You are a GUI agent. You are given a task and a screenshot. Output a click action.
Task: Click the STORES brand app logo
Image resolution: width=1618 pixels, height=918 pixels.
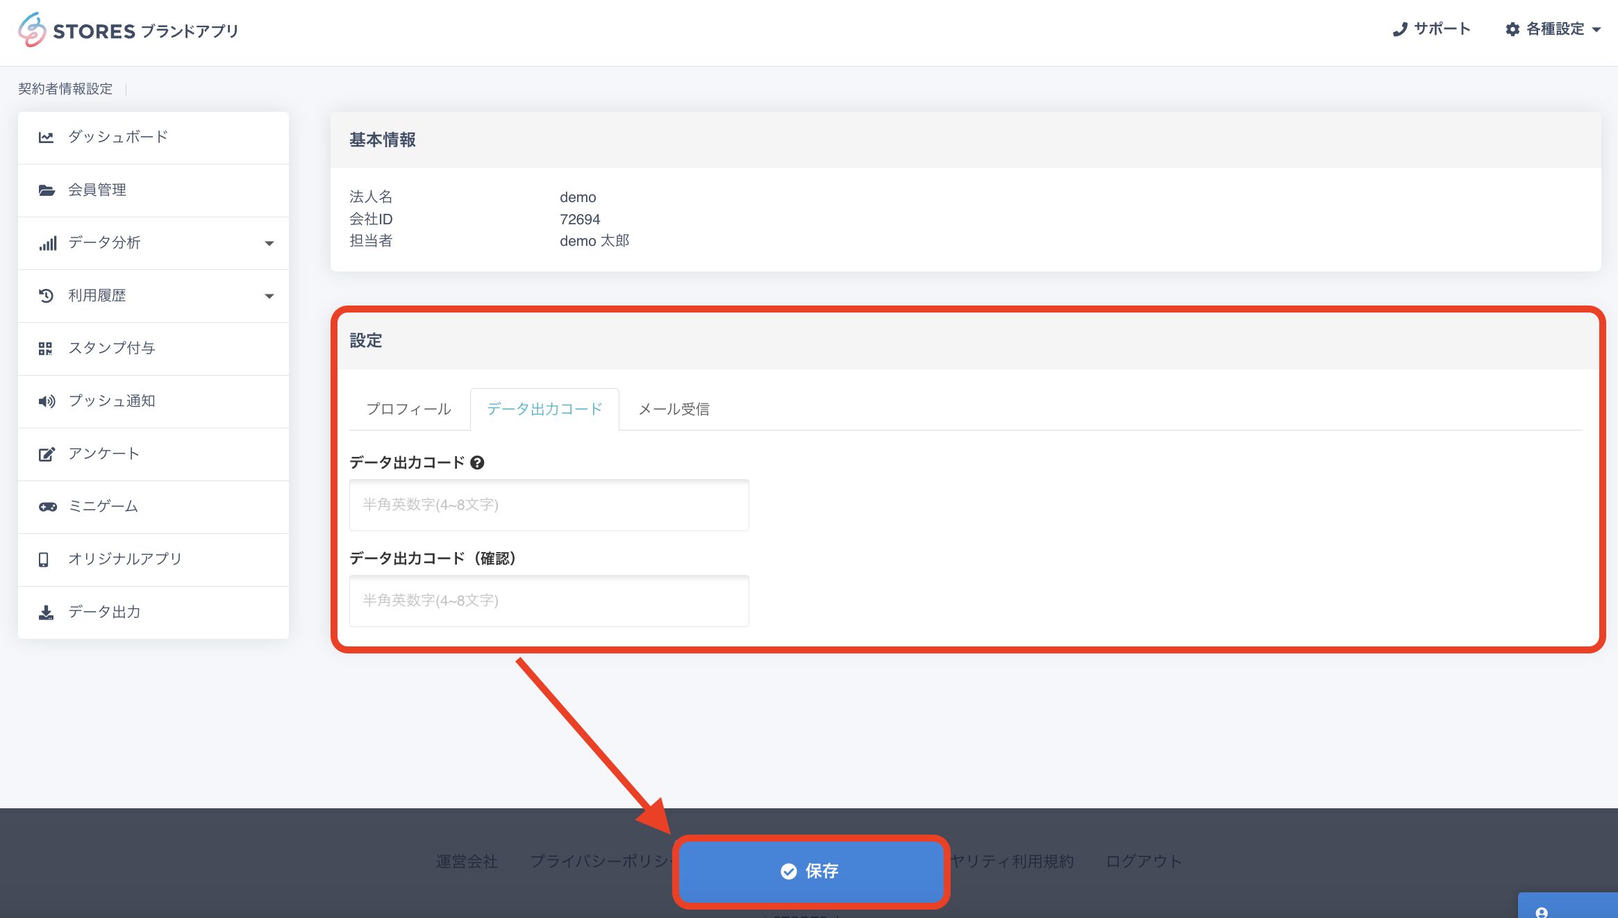pyautogui.click(x=128, y=31)
